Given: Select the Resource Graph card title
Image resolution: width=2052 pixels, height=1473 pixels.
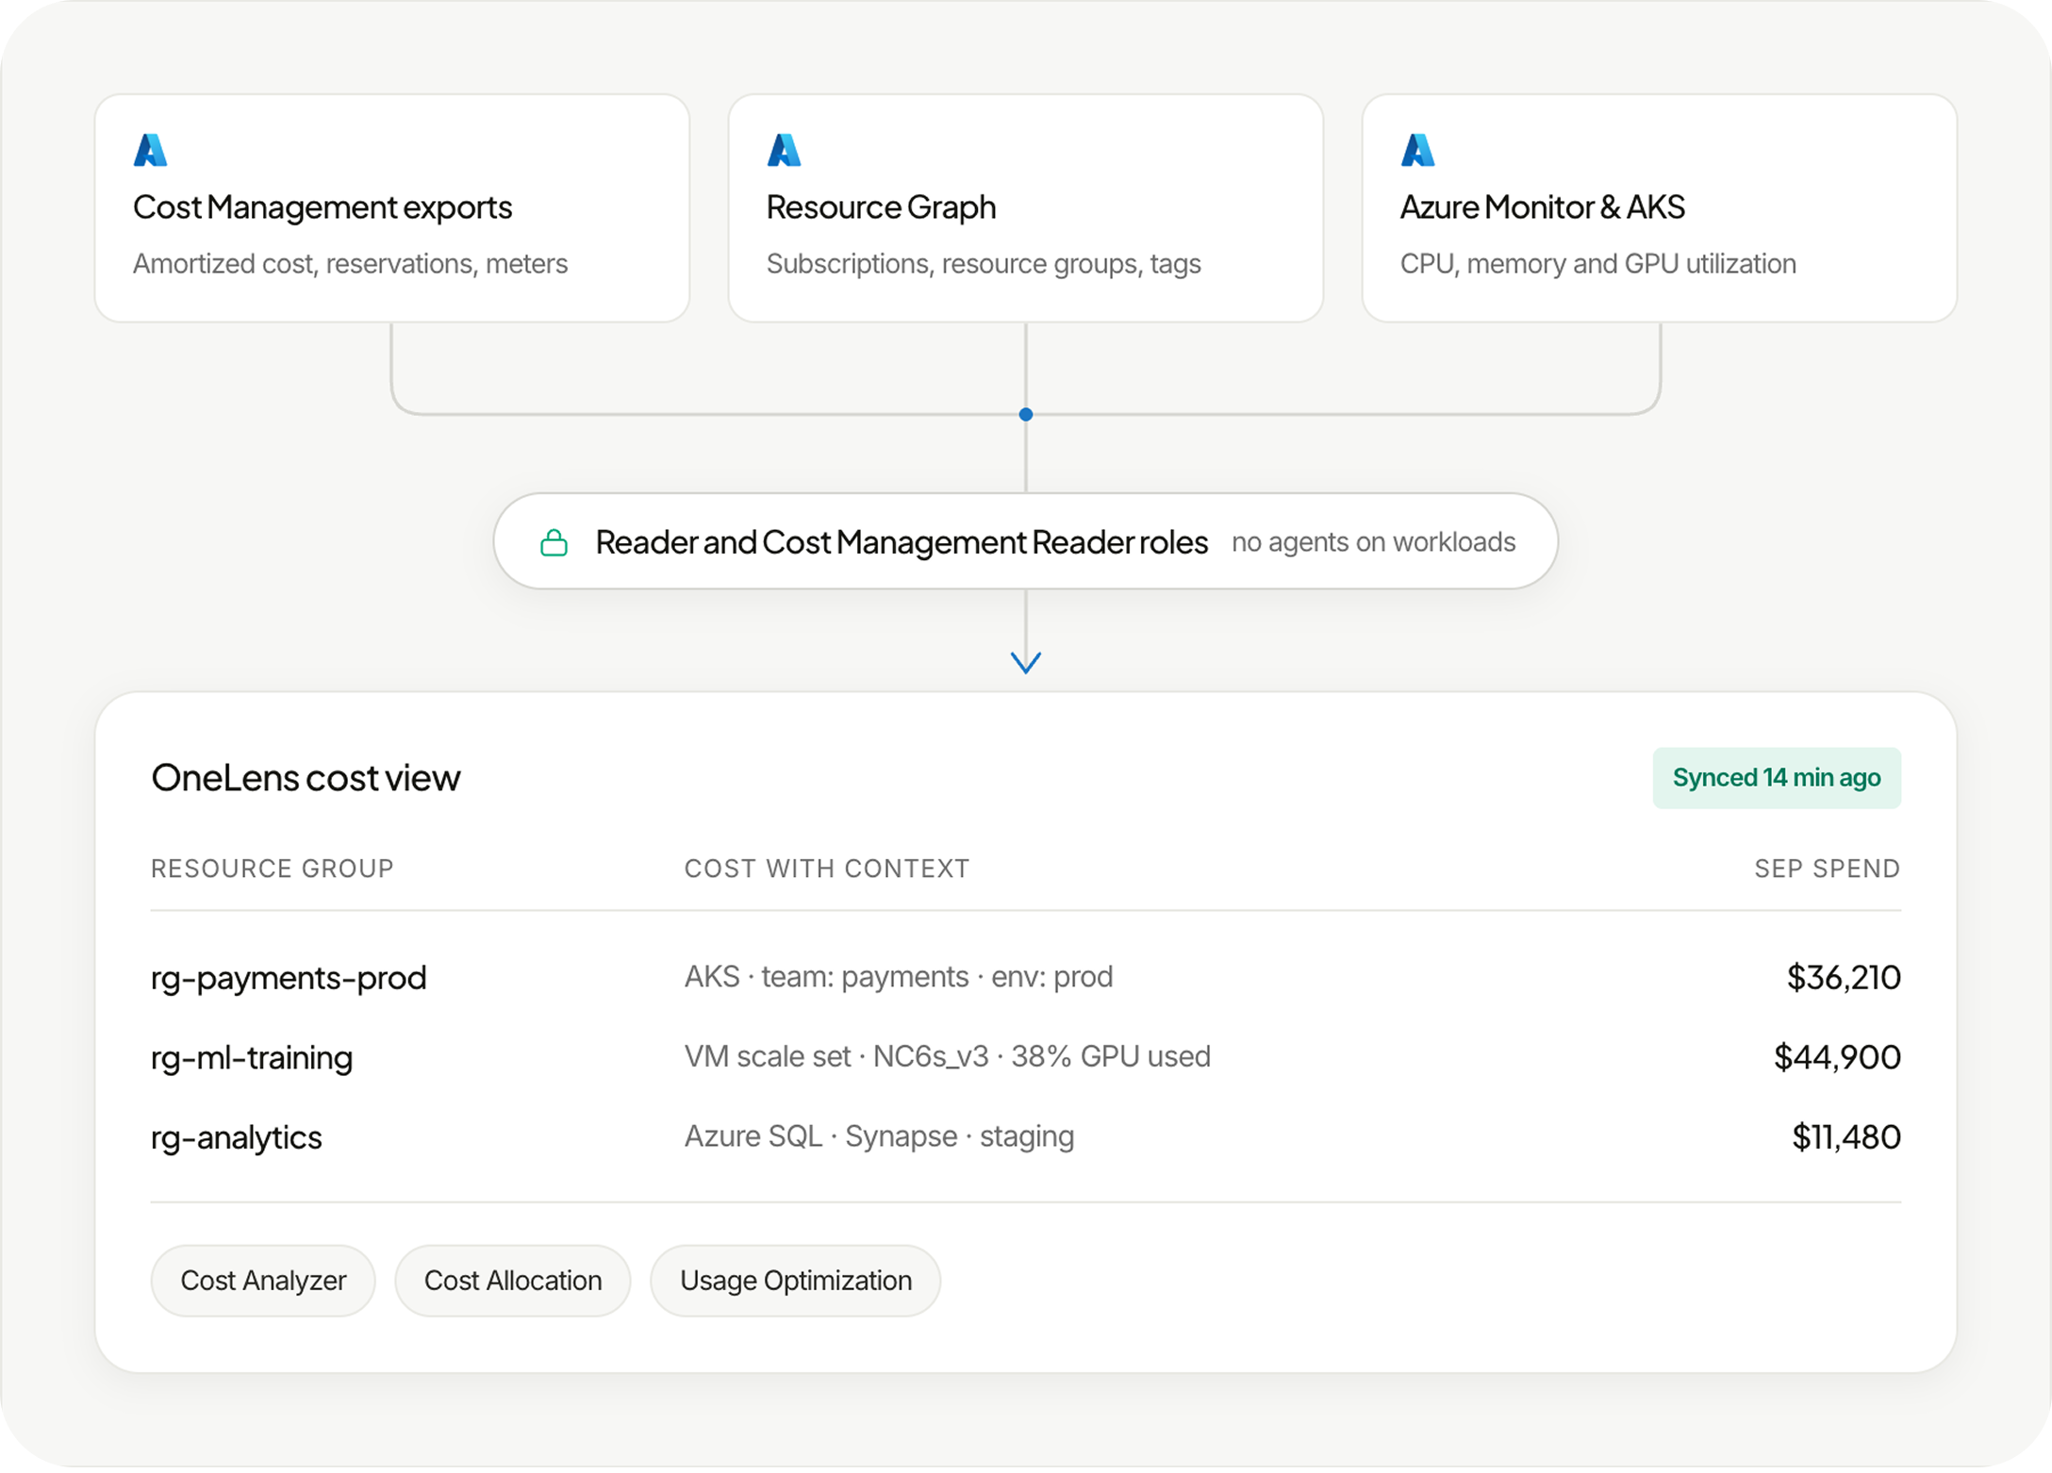Looking at the screenshot, I should [x=881, y=207].
